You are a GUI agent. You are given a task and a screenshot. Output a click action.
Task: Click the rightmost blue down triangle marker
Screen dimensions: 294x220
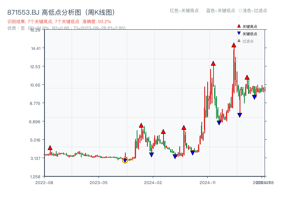(x=254, y=97)
